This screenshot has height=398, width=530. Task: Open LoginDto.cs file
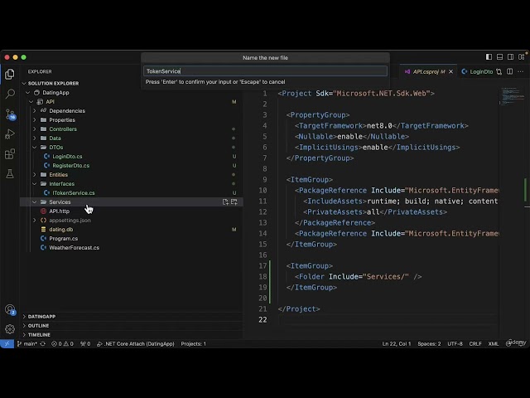point(67,157)
